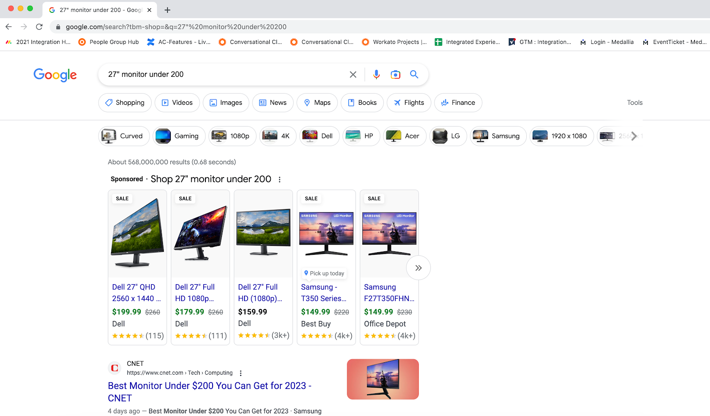Switch to the News tab
This screenshot has width=710, height=416.
[x=272, y=103]
